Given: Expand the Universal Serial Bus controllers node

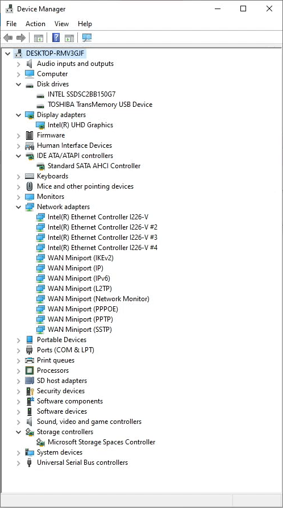Looking at the screenshot, I should tap(19, 463).
